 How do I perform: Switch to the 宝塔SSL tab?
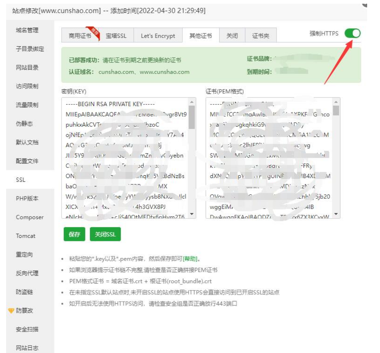116,36
